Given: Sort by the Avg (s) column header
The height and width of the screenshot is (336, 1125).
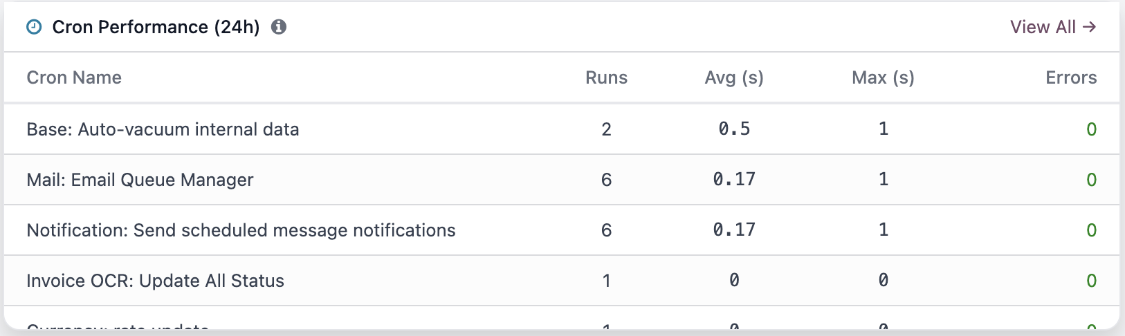Looking at the screenshot, I should (x=734, y=77).
